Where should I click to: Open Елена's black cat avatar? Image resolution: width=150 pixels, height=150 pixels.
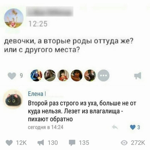[13, 99]
